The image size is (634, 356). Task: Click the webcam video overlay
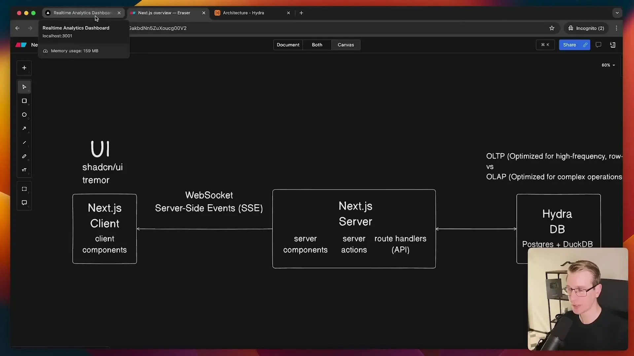pos(578,299)
